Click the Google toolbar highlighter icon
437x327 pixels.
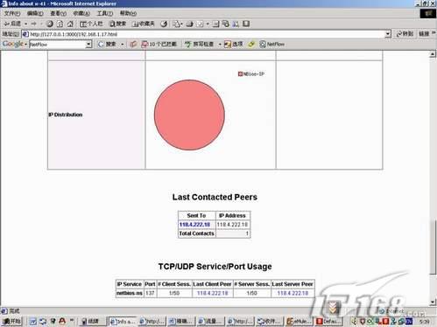pyautogui.click(x=251, y=45)
